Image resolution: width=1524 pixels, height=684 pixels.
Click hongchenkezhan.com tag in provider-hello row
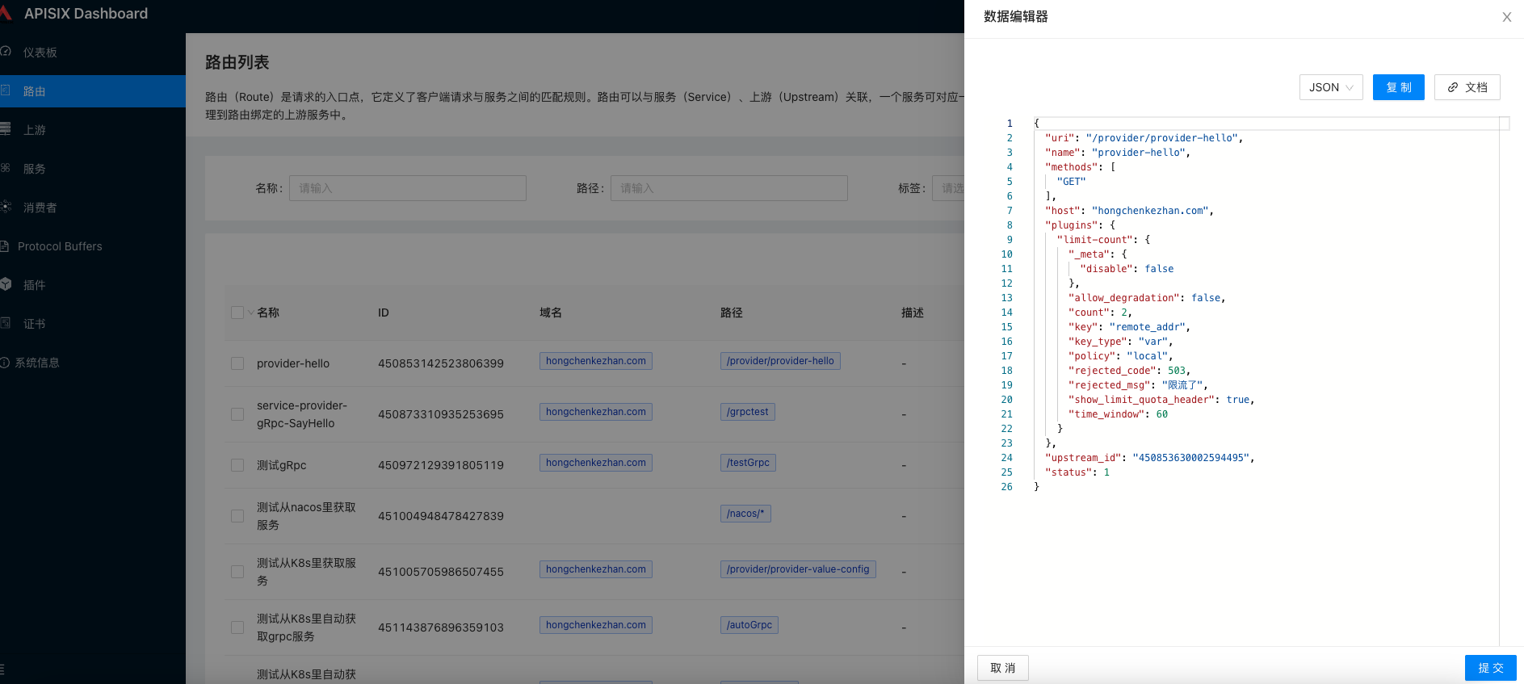pos(596,361)
